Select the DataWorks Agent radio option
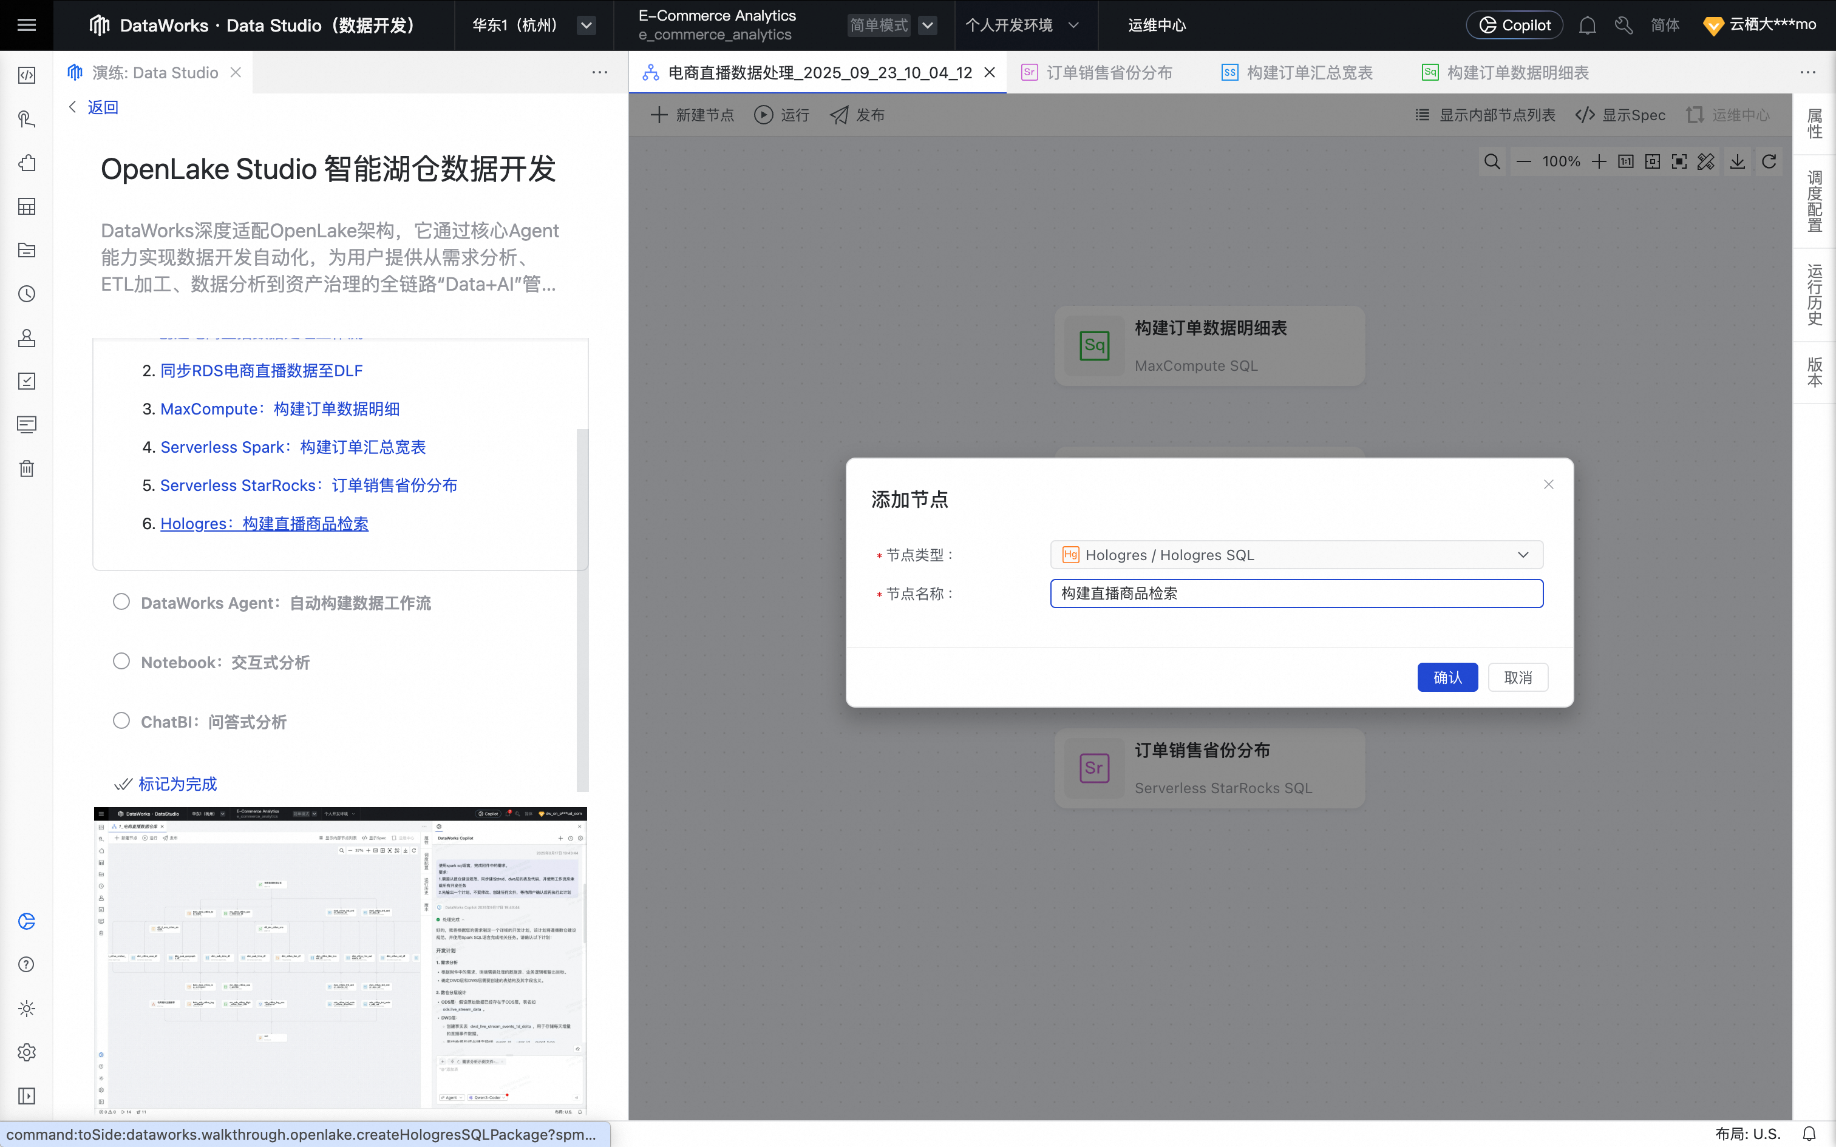 pyautogui.click(x=121, y=602)
